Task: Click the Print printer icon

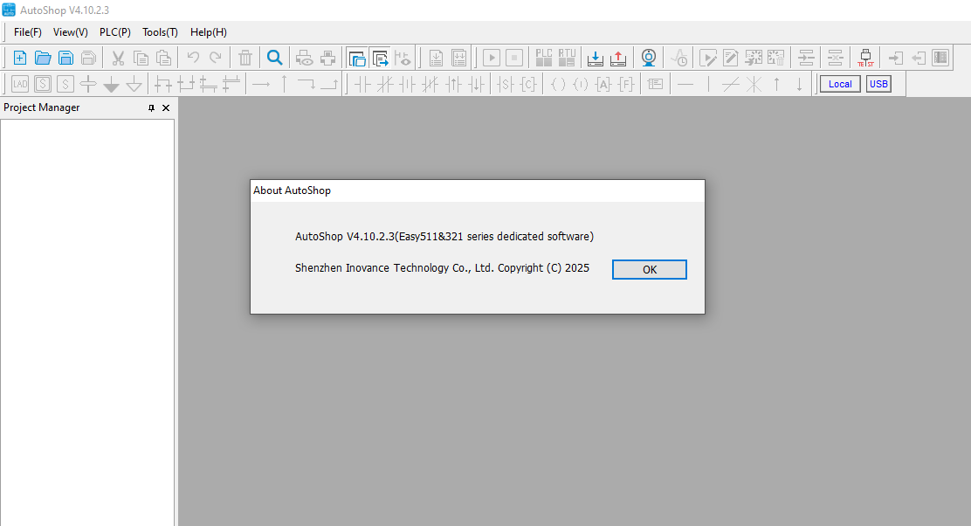Action: click(x=327, y=59)
